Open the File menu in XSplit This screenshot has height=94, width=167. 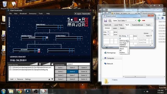pos(10,14)
